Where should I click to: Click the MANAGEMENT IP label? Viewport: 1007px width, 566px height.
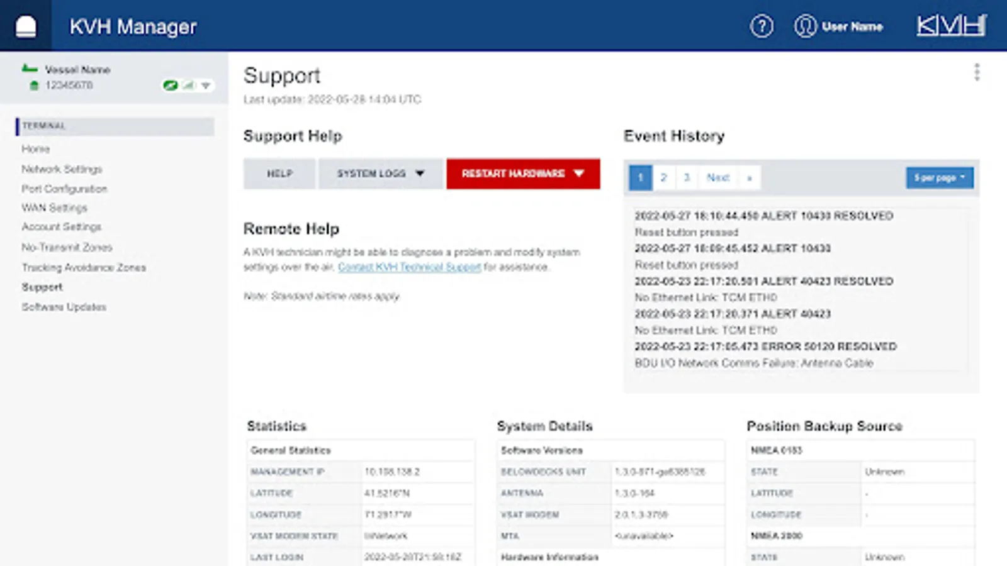[288, 472]
